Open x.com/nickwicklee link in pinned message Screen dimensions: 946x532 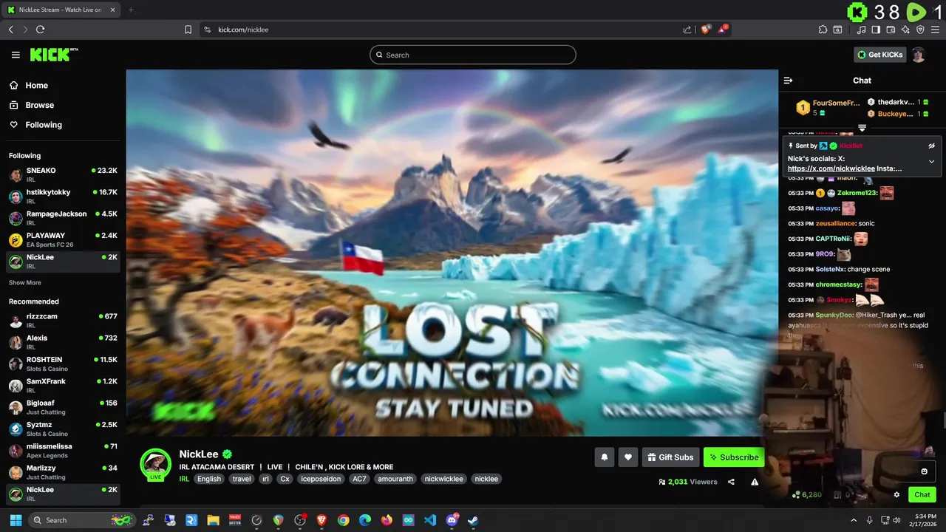click(831, 168)
